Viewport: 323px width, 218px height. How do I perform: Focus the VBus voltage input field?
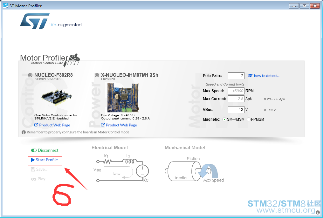[x=236, y=110]
